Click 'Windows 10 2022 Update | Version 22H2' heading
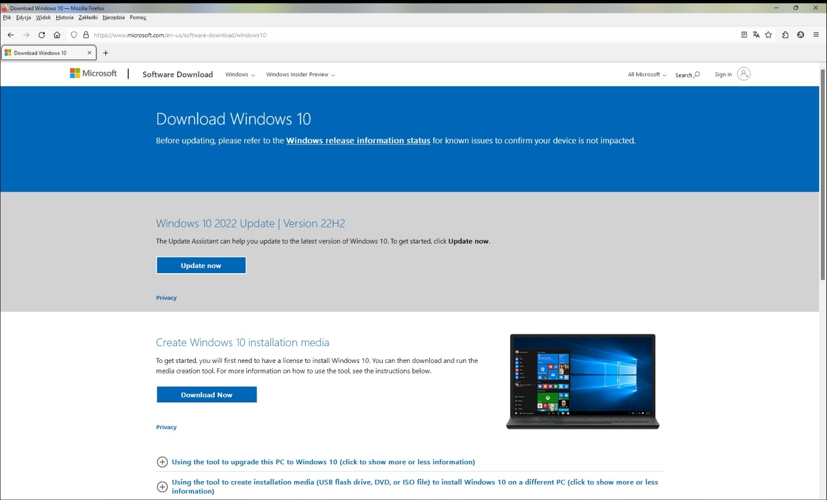This screenshot has width=827, height=500. click(250, 224)
